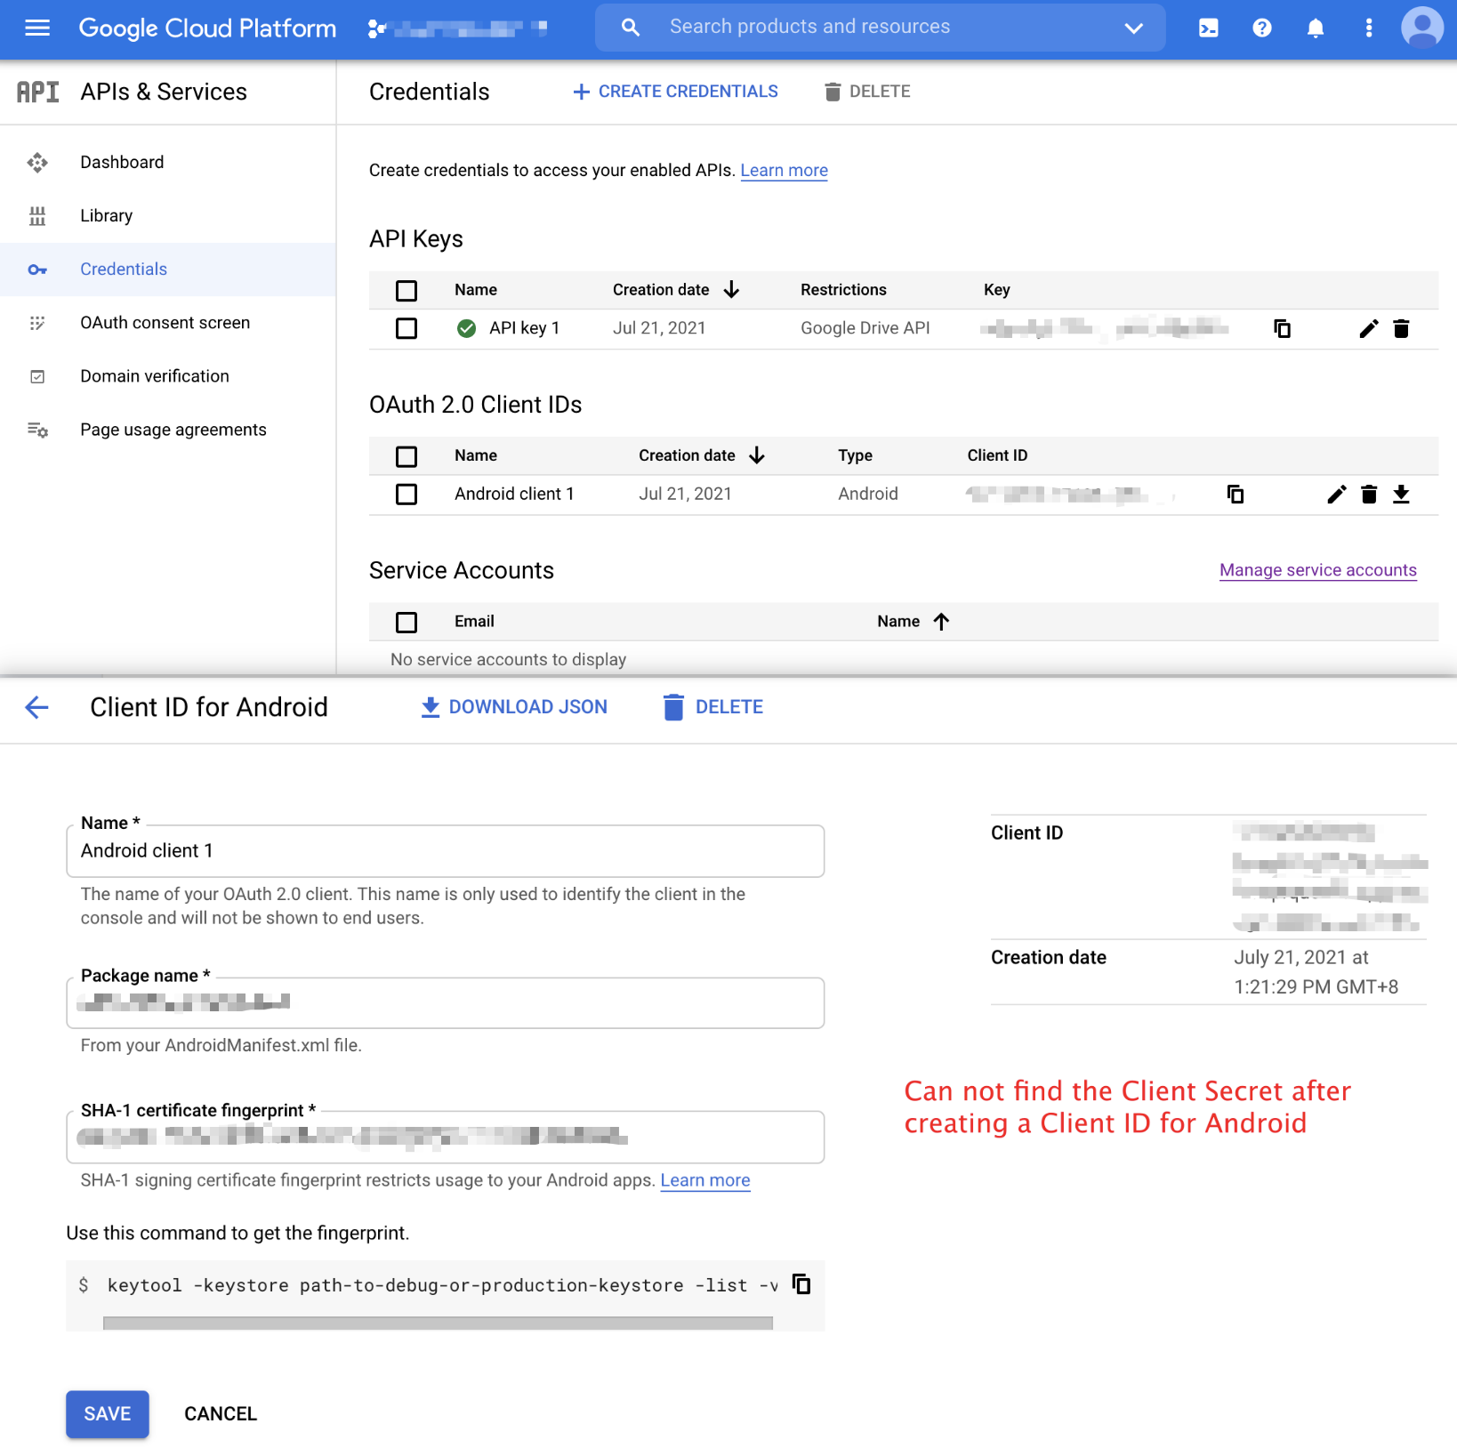1457x1448 pixels.
Task: Tick the API key 1 checkbox
Action: (407, 328)
